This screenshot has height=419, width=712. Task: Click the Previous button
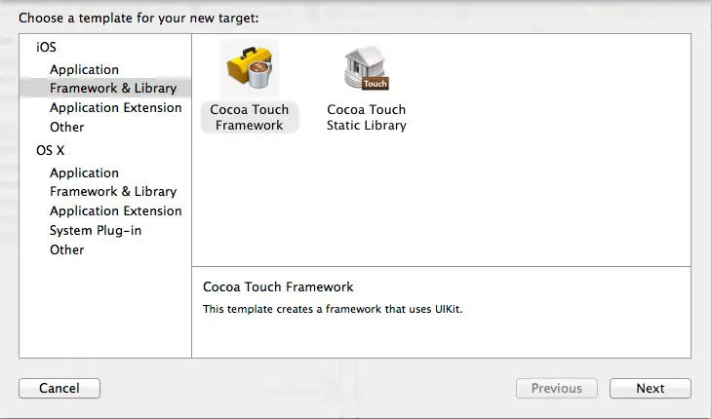point(556,388)
